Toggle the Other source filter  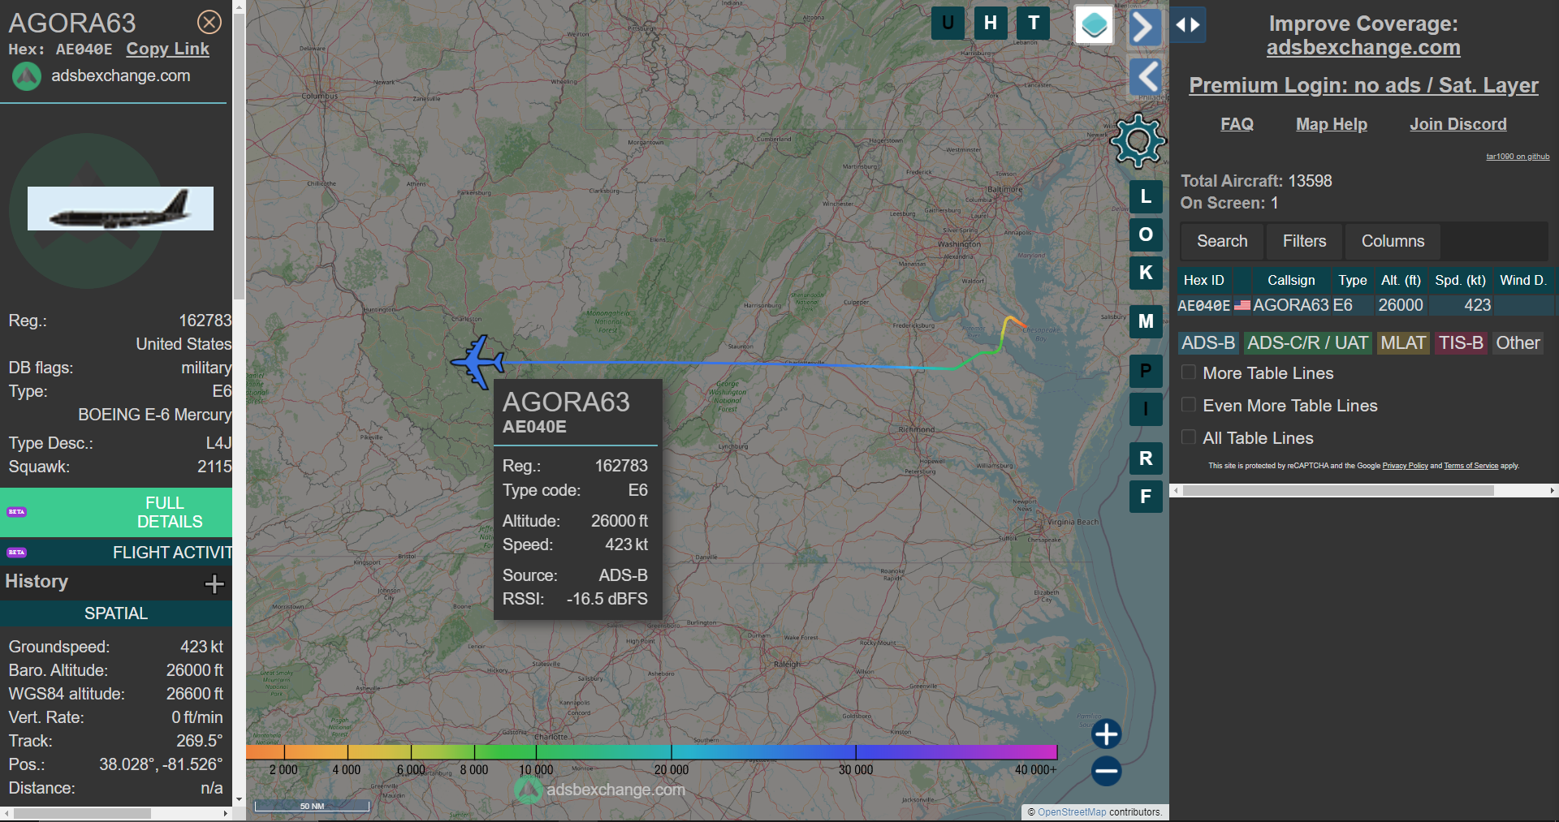(x=1518, y=343)
